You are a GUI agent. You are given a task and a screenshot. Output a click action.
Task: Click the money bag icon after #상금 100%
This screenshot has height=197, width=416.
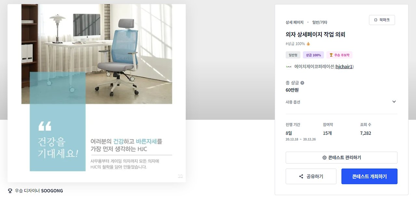click(x=308, y=44)
